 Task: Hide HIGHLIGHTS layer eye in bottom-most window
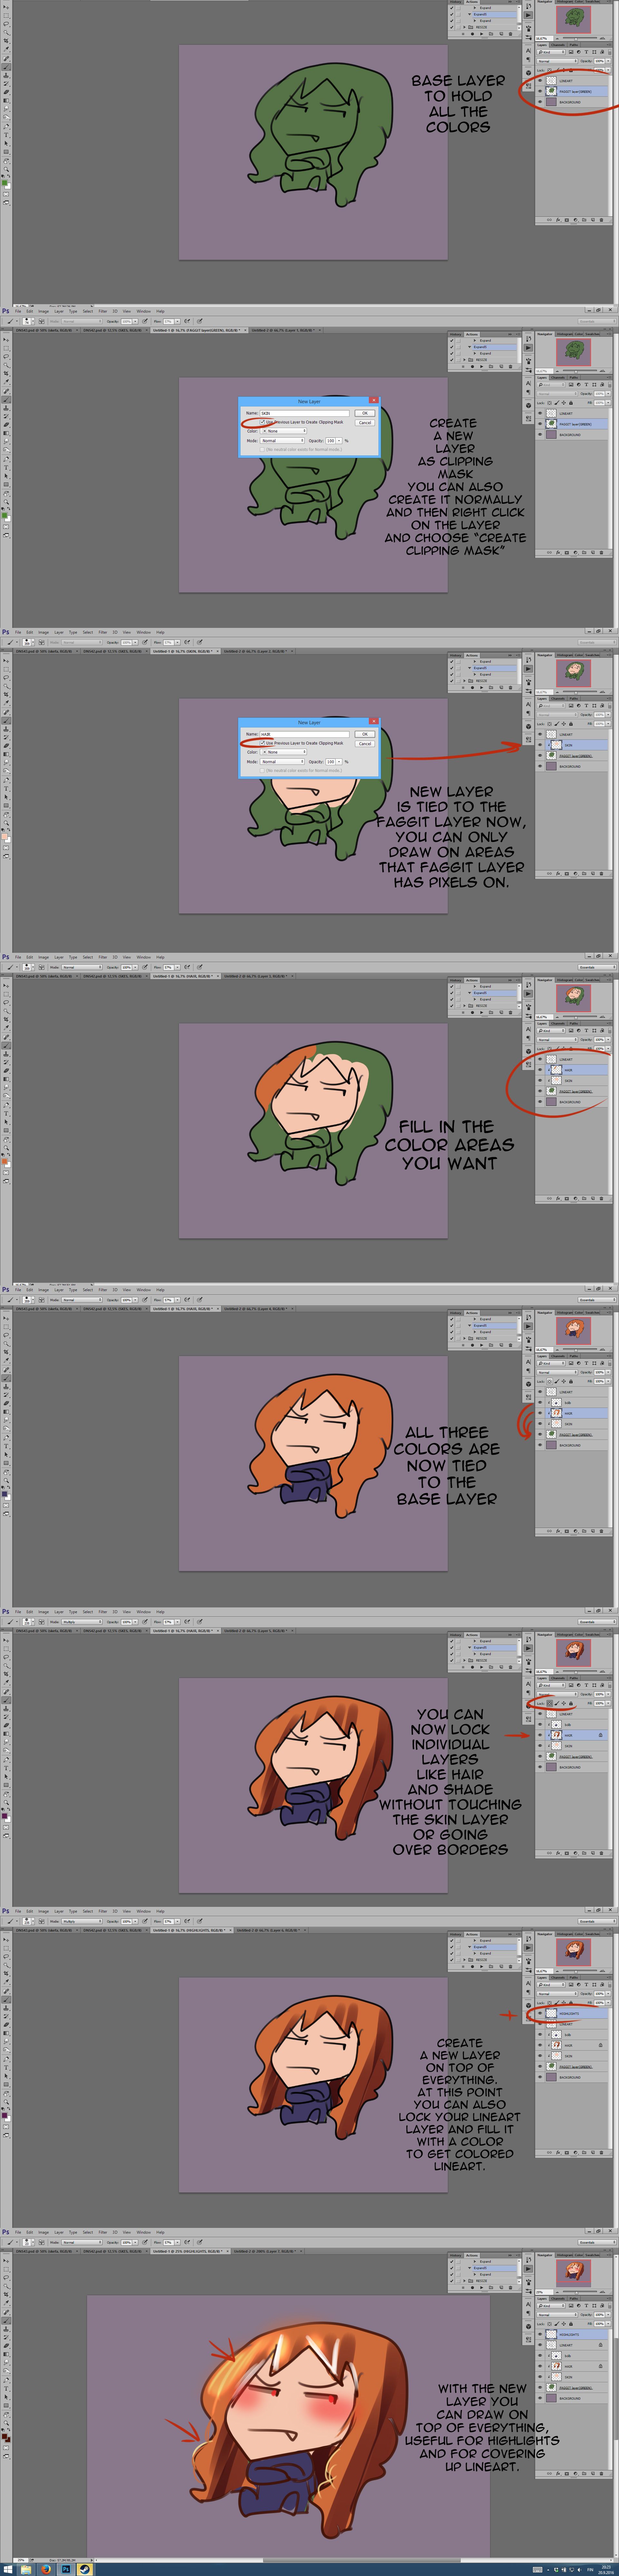point(540,2334)
